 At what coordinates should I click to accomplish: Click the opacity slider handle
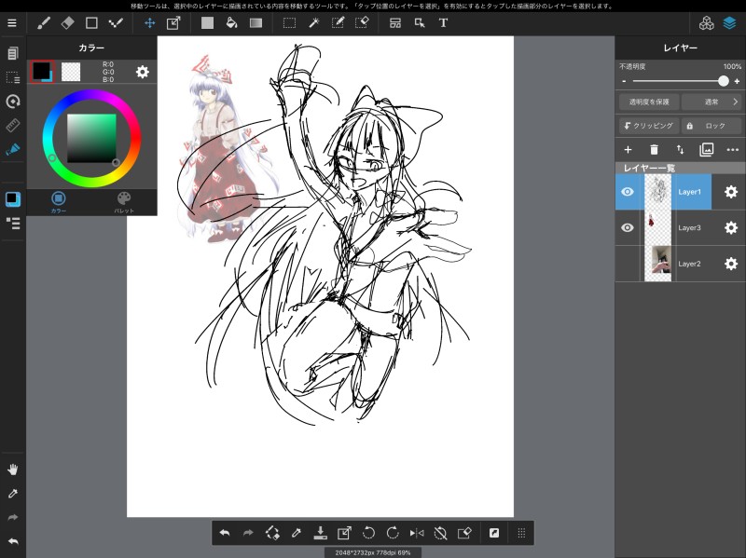tap(724, 81)
